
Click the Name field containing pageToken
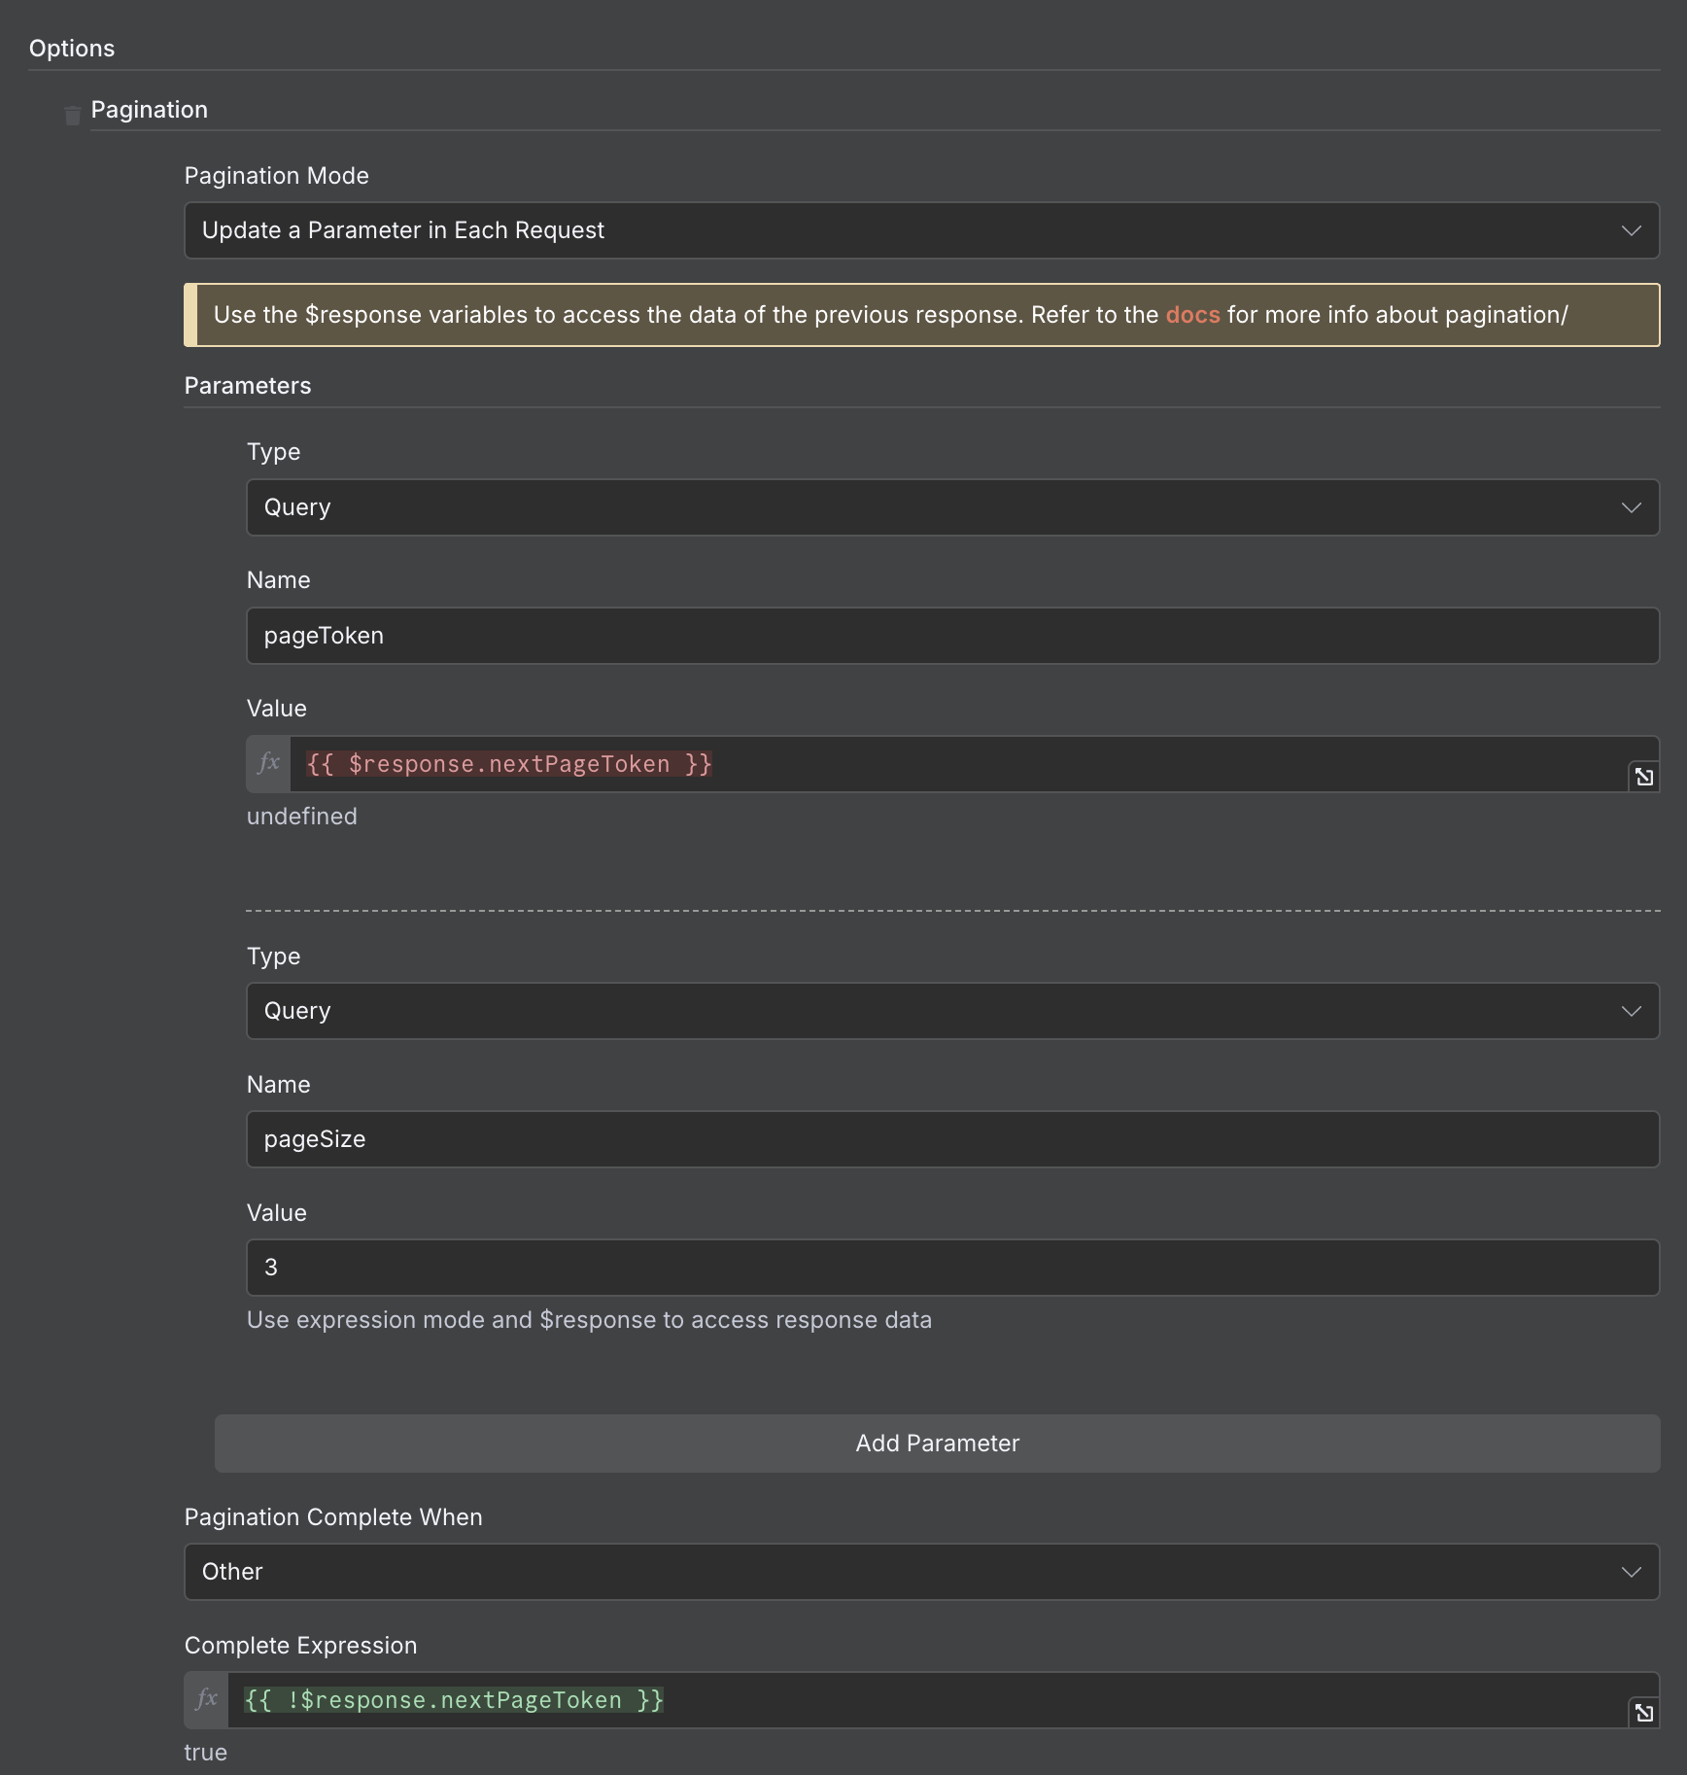pyautogui.click(x=952, y=636)
